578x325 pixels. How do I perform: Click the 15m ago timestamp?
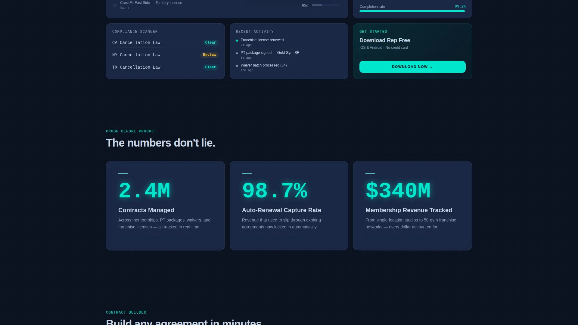[x=247, y=70]
